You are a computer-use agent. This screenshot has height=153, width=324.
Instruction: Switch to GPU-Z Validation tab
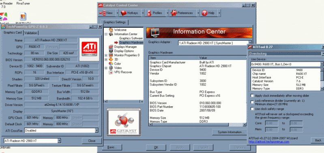31,33
